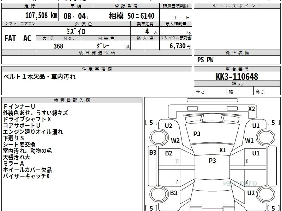Image resolution: width=282 pixels, height=211 pixels.
Task: Select the line エンジン廻りオイル漏れ
Action: pos(33,132)
